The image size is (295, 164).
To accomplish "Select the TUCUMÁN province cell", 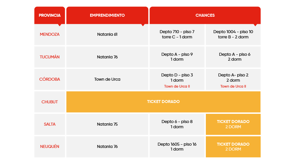I will click(50, 57).
